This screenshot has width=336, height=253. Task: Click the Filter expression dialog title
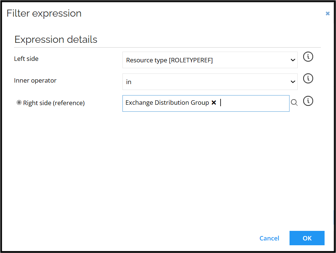pyautogui.click(x=44, y=14)
